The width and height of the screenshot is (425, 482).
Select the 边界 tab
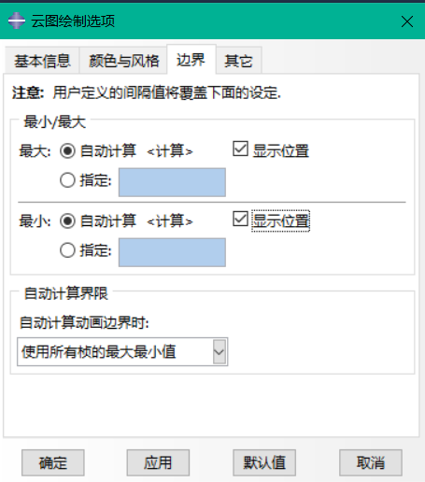[x=191, y=60]
